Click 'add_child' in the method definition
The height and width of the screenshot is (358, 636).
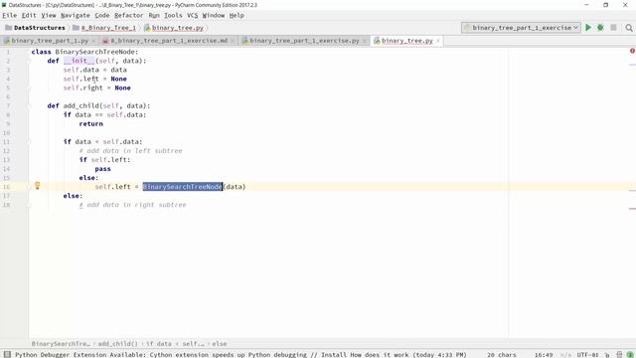[x=81, y=106]
